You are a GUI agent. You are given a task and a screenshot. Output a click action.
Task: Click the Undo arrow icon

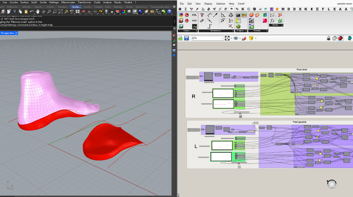[32, 12]
